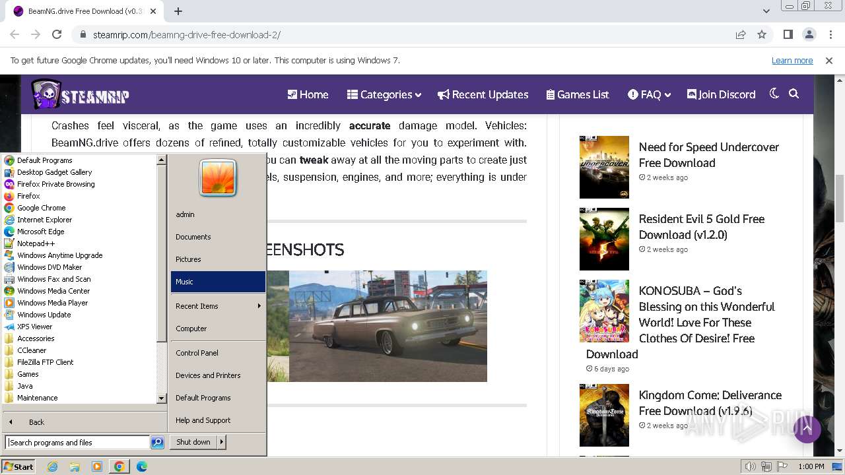Image resolution: width=845 pixels, height=475 pixels.
Task: Select Music in Start menu
Action: [218, 282]
